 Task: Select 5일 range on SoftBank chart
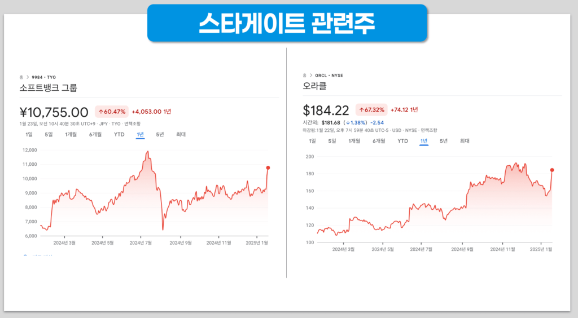[x=49, y=135]
